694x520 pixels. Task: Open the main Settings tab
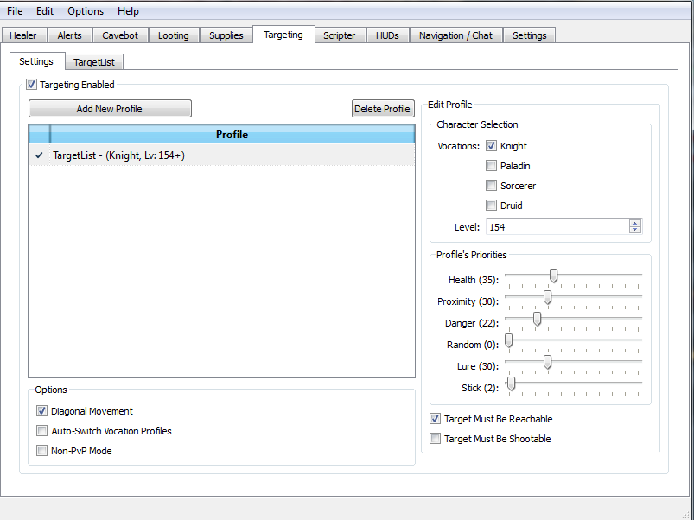(529, 35)
